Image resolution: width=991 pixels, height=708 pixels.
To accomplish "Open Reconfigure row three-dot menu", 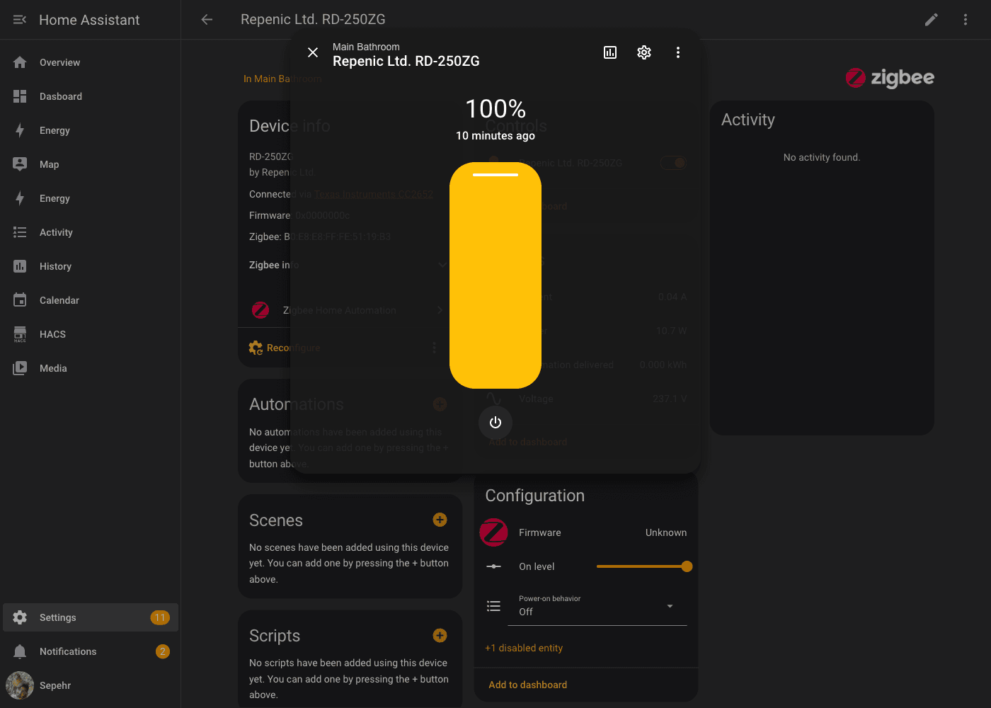I will coord(434,348).
